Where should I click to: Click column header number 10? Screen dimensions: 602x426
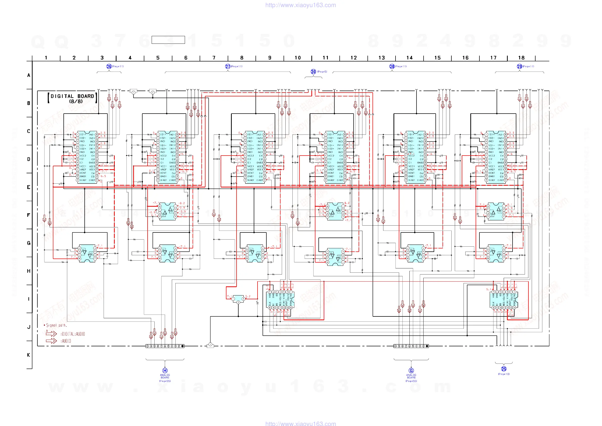coord(298,58)
